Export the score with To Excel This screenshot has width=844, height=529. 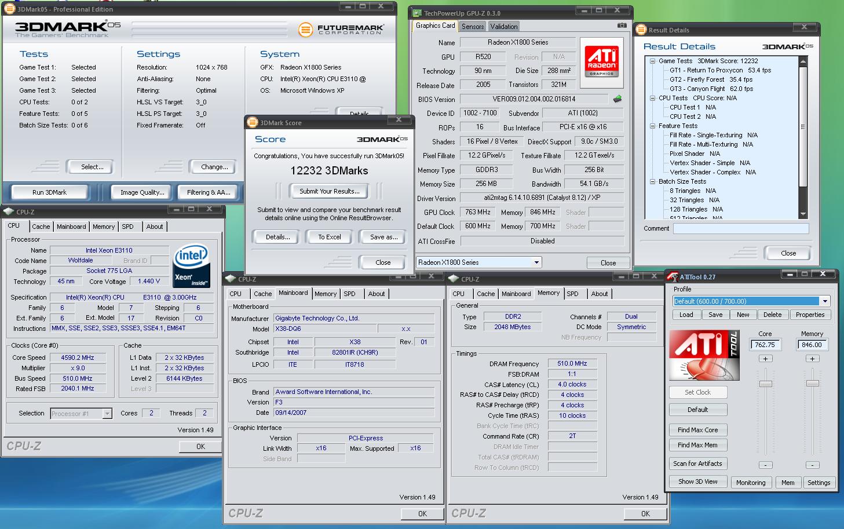pyautogui.click(x=329, y=237)
